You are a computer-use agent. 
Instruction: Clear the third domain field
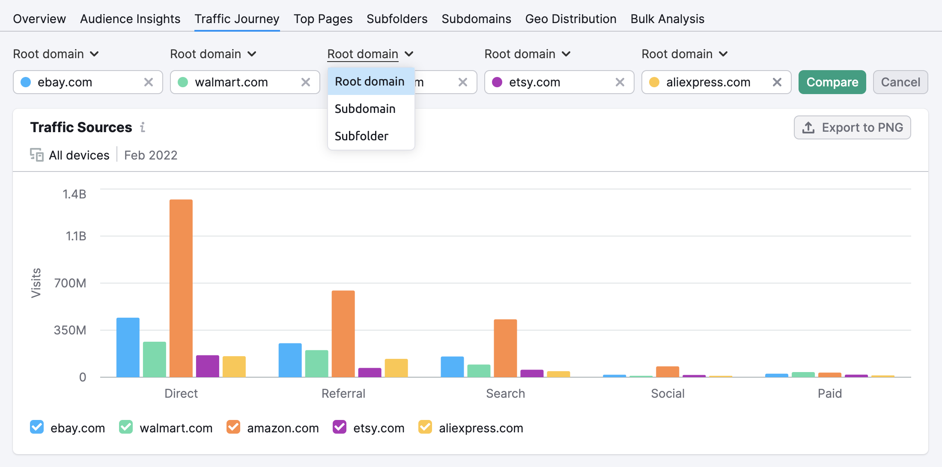[x=463, y=82]
